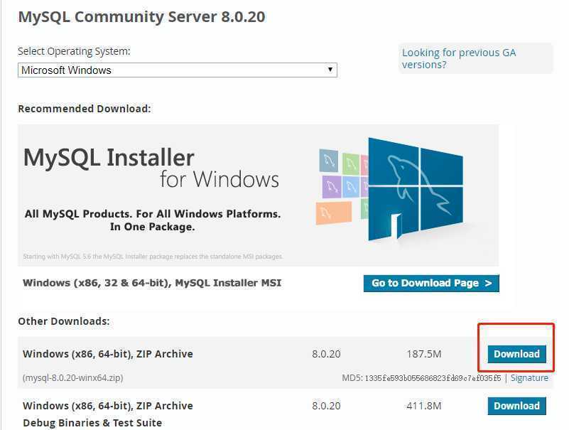The height and width of the screenshot is (430, 569).
Task: Click the mysql-8.0.20-winx64.zip filename
Action: [73, 378]
